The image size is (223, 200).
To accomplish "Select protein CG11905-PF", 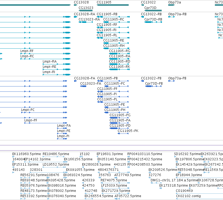I will pos(107,89).
